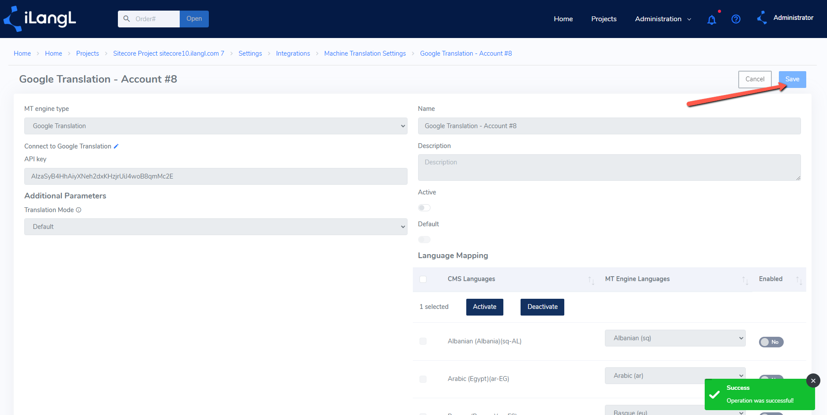
Task: Click Machine Translation Settings breadcrumb
Action: tap(365, 53)
